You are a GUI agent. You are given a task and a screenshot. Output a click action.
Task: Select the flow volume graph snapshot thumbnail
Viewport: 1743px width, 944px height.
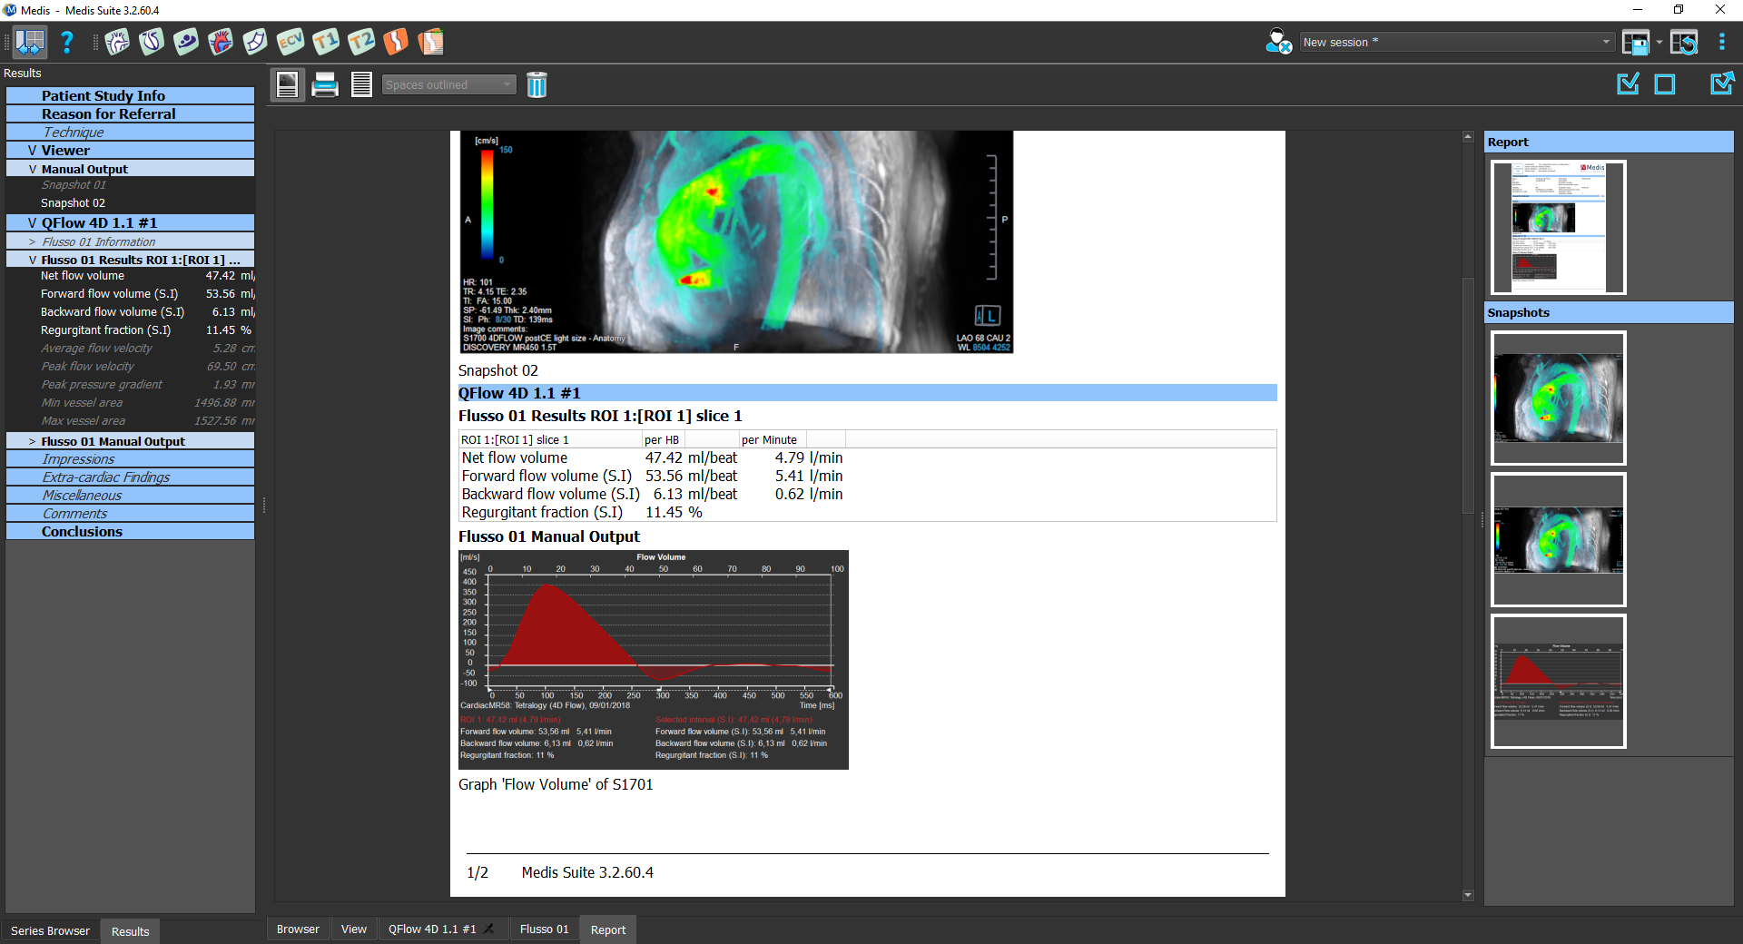(1558, 682)
